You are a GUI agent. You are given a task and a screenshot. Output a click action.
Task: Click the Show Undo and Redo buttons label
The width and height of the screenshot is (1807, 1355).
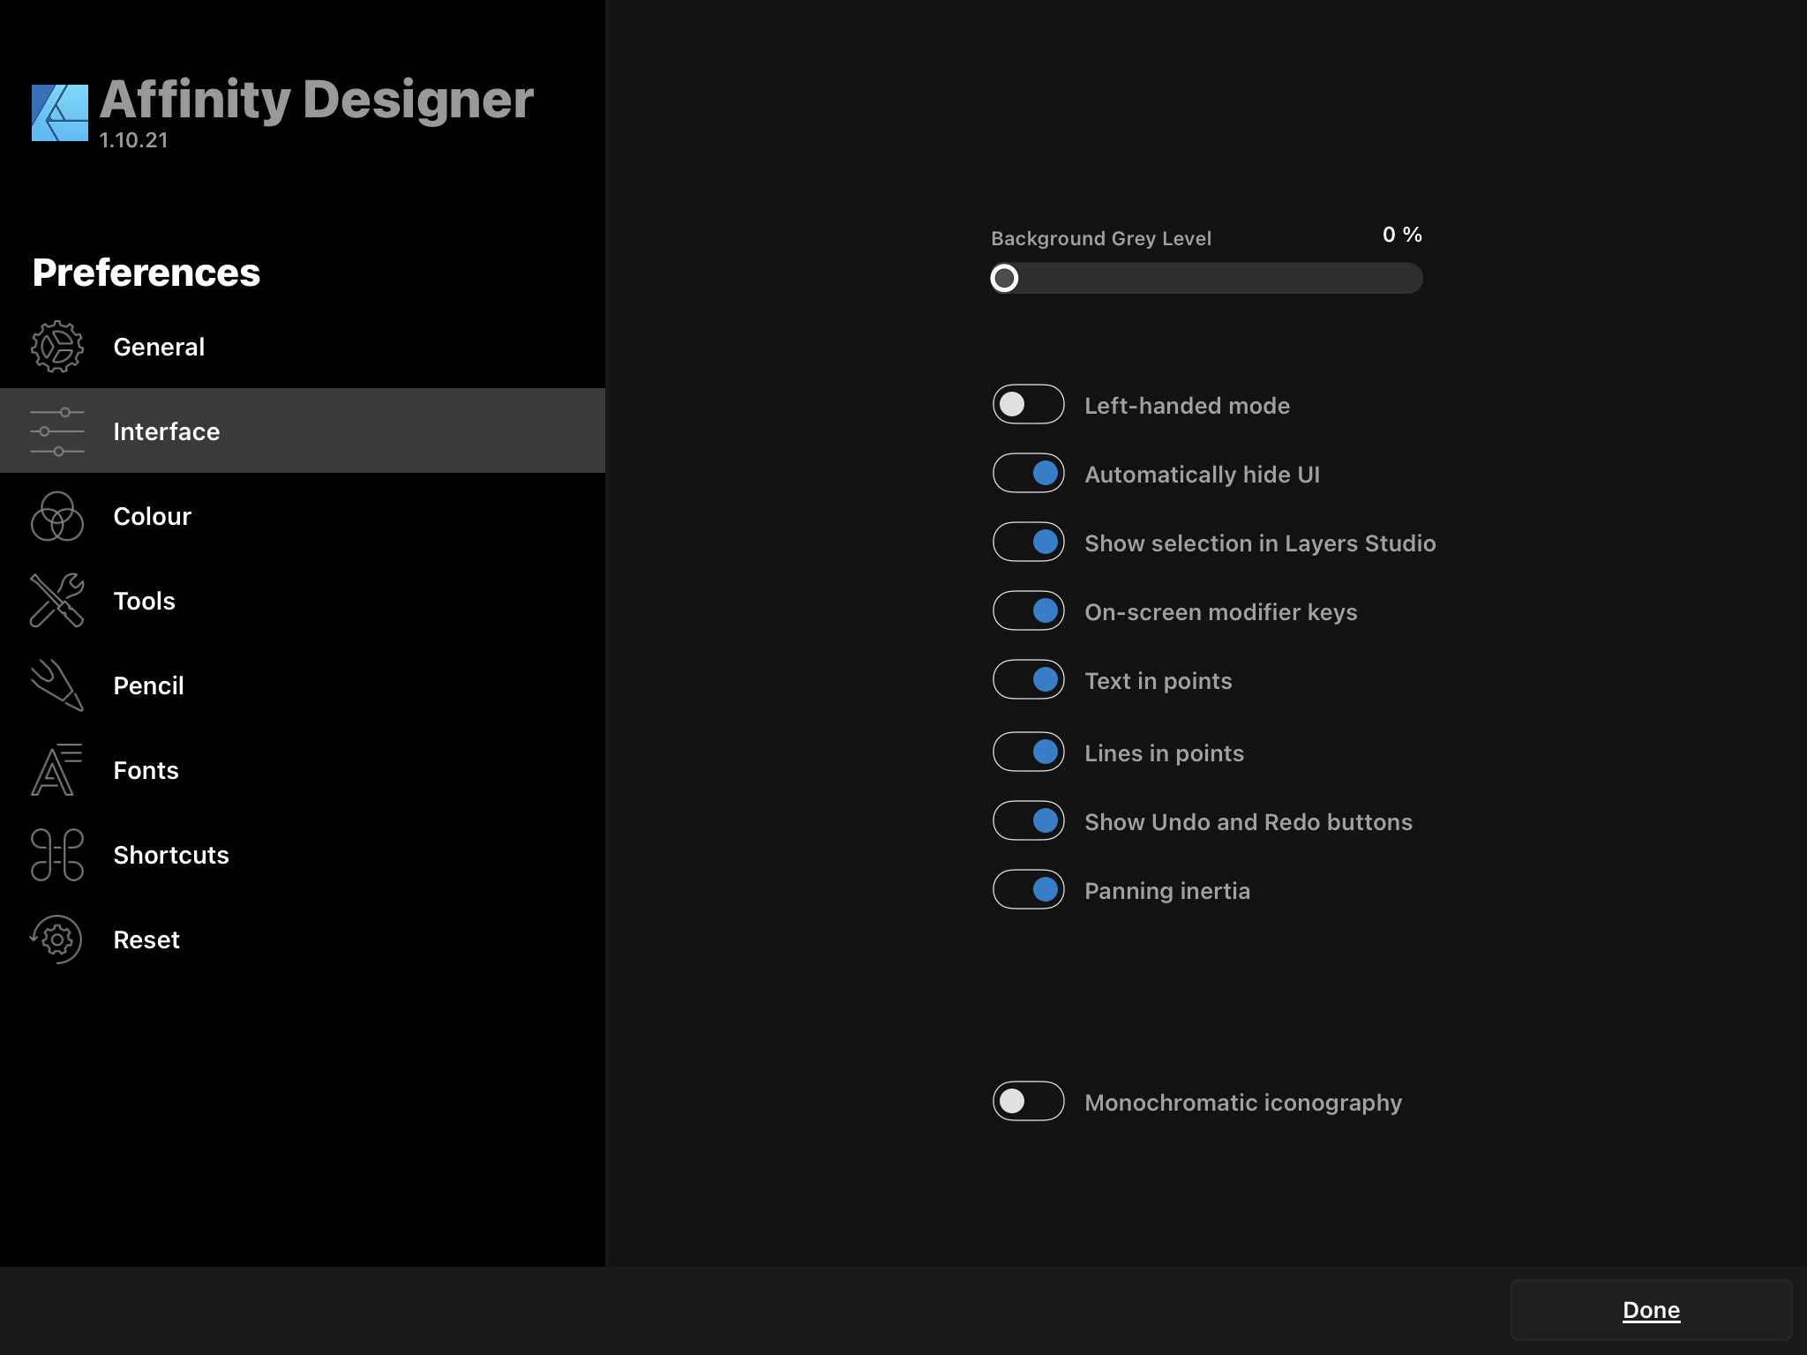pos(1248,822)
